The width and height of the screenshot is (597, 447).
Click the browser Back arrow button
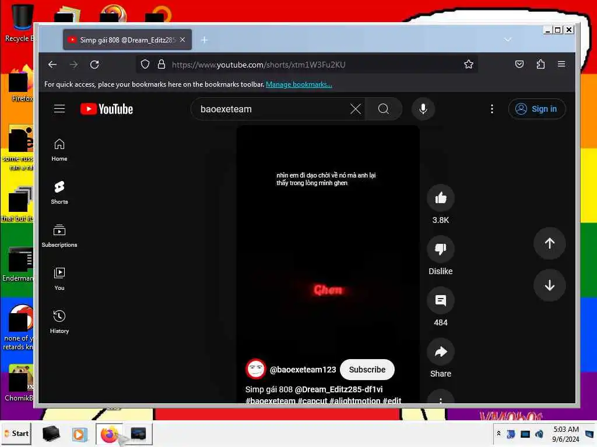[x=52, y=65]
